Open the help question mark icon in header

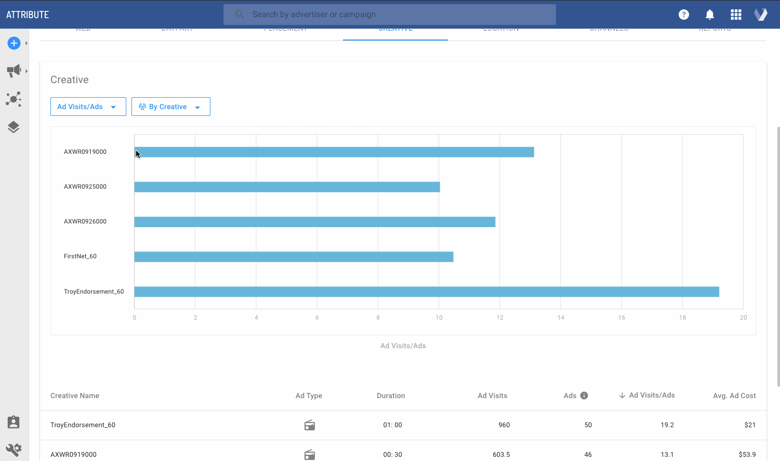coord(683,15)
